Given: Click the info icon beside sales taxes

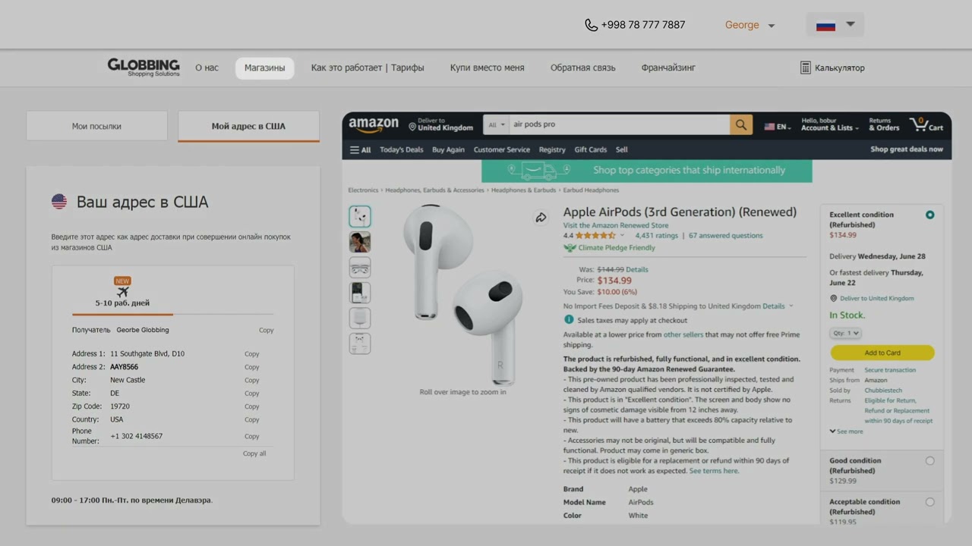Looking at the screenshot, I should [569, 320].
